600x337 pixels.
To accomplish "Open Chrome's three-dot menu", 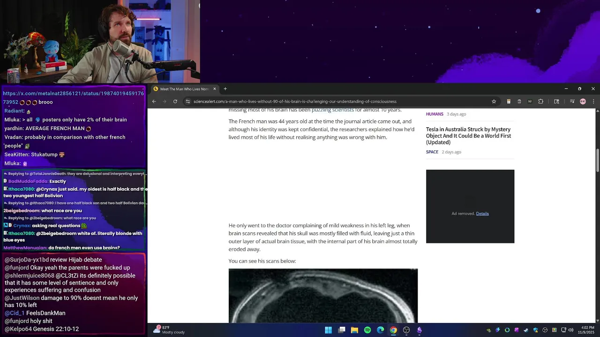I will coord(593,102).
